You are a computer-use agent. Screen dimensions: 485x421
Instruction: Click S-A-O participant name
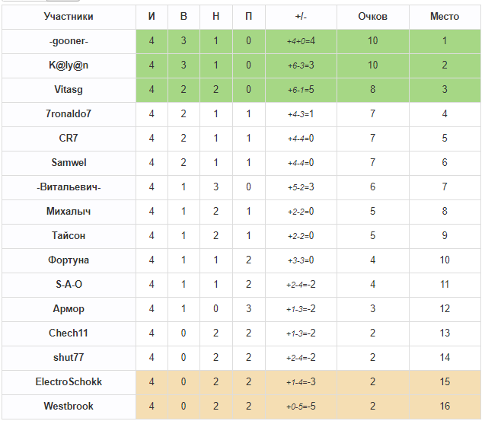[69, 284]
